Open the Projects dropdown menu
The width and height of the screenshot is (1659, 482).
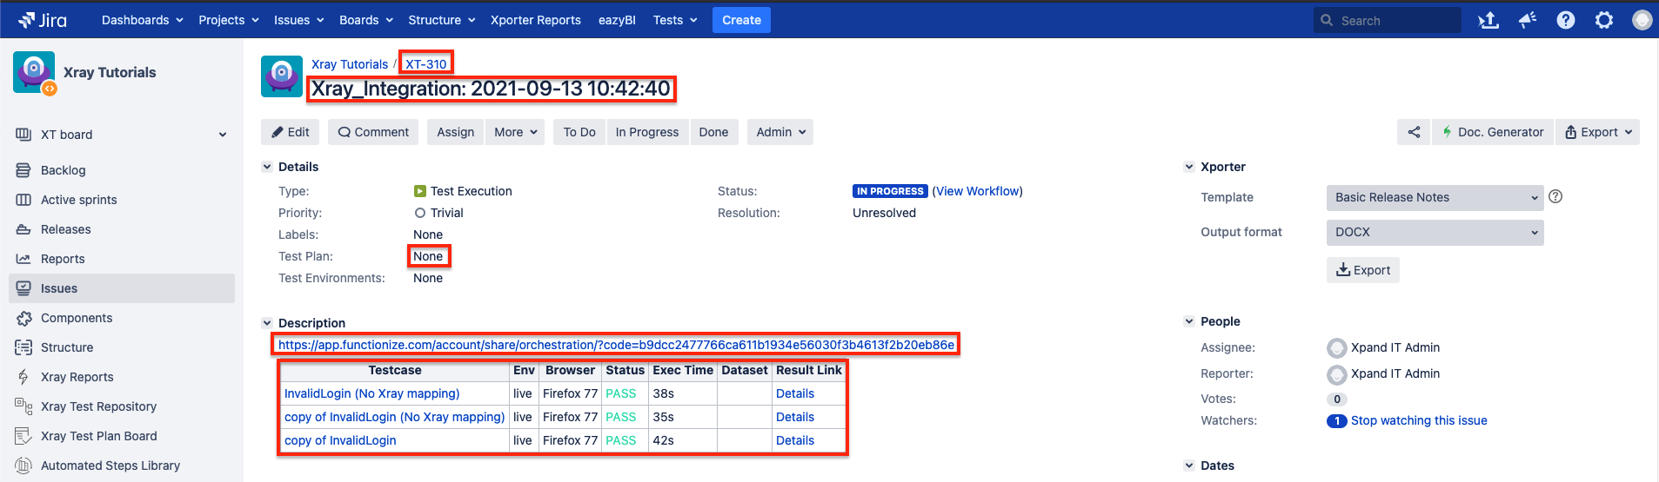[x=229, y=20]
